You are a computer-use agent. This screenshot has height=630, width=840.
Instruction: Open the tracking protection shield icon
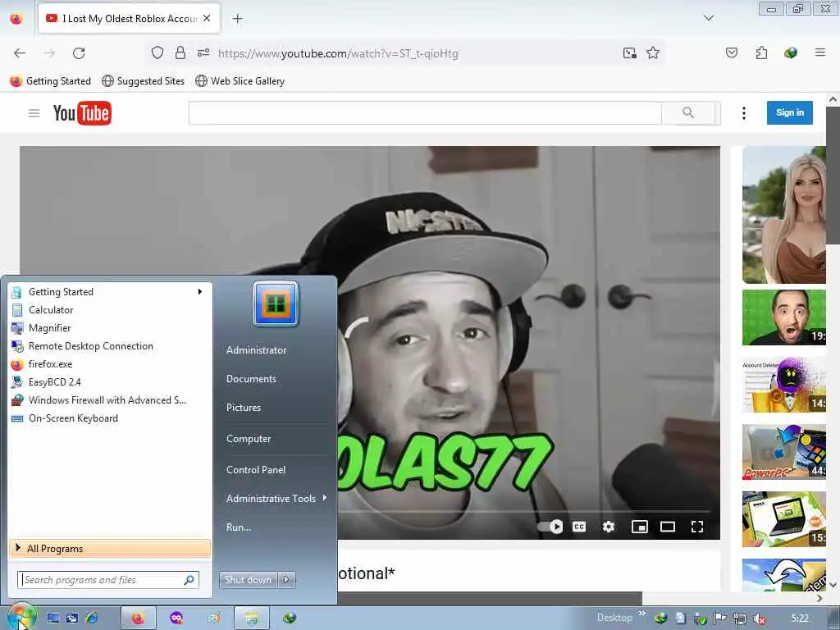tap(157, 53)
